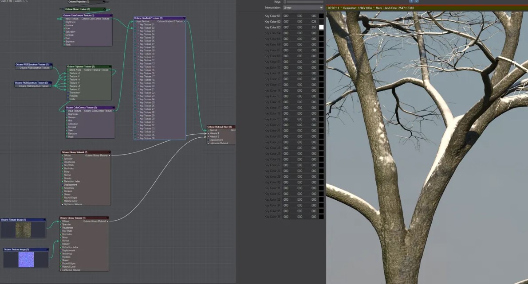The image size is (528, 284).
Task: Select normal map thumbnail in Texture Image (2)
Action: tap(26, 260)
